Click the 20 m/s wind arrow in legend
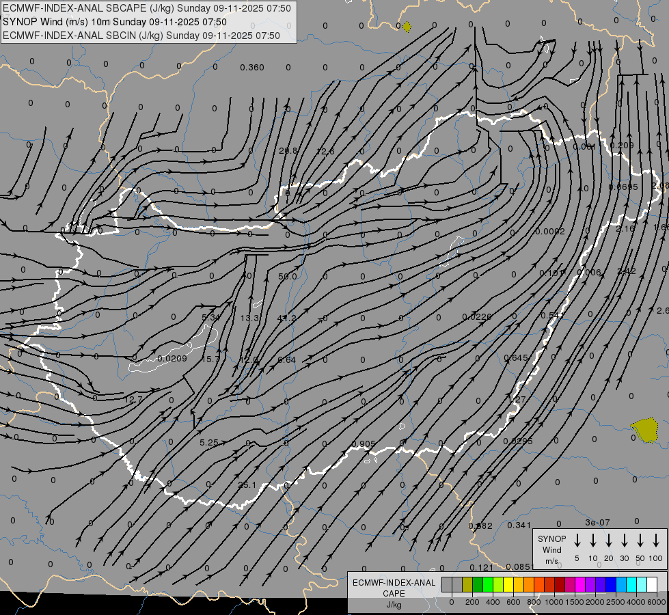 [608, 540]
